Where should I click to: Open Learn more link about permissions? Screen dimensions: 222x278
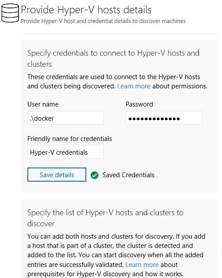[x=134, y=86]
